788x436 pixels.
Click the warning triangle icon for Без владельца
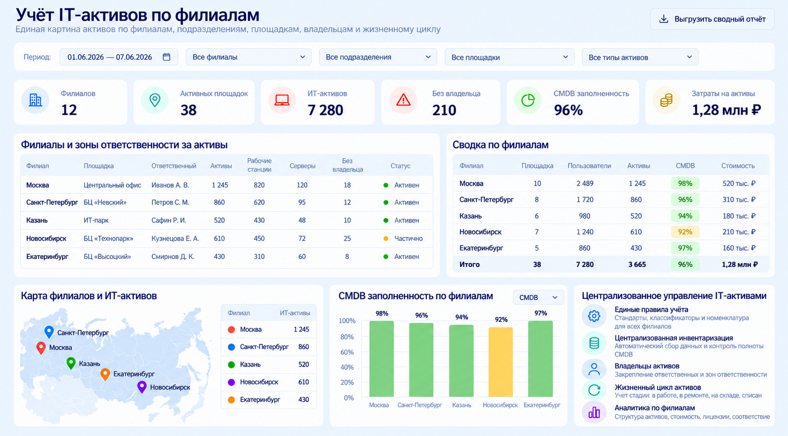(x=403, y=100)
